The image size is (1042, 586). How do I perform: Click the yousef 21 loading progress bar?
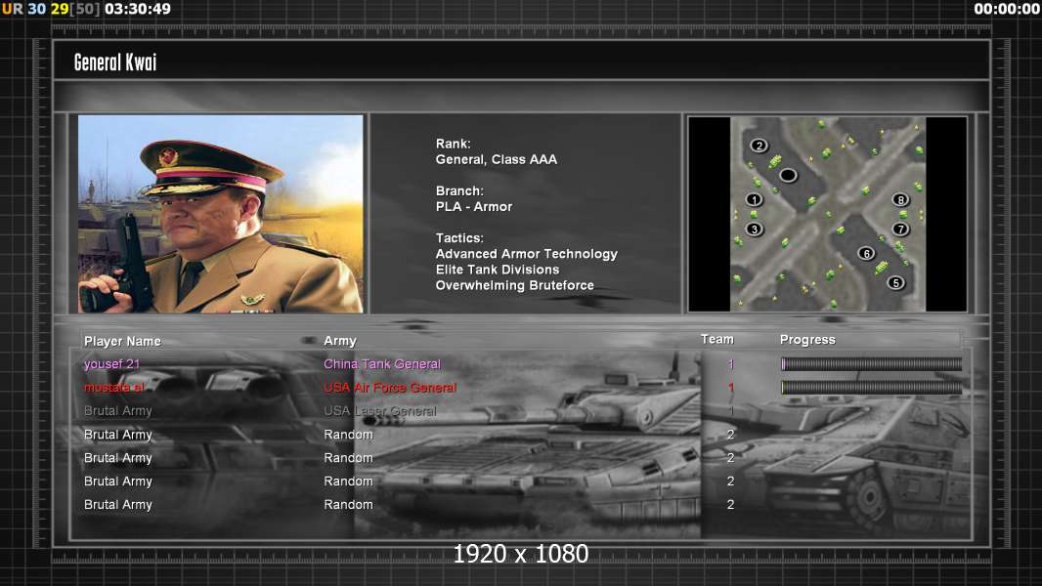pos(871,364)
